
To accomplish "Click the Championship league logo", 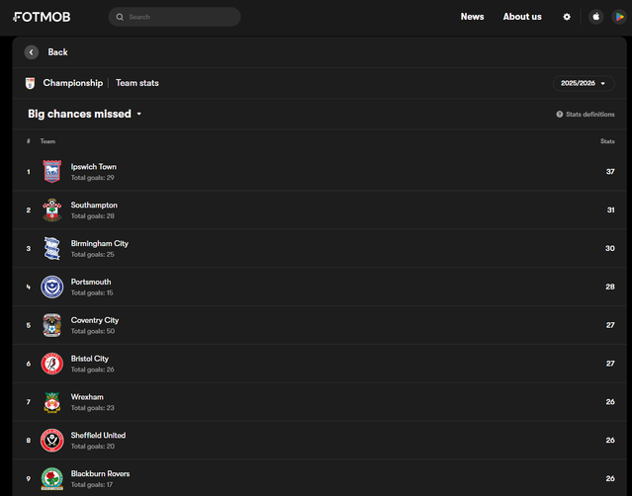I will click(x=30, y=83).
